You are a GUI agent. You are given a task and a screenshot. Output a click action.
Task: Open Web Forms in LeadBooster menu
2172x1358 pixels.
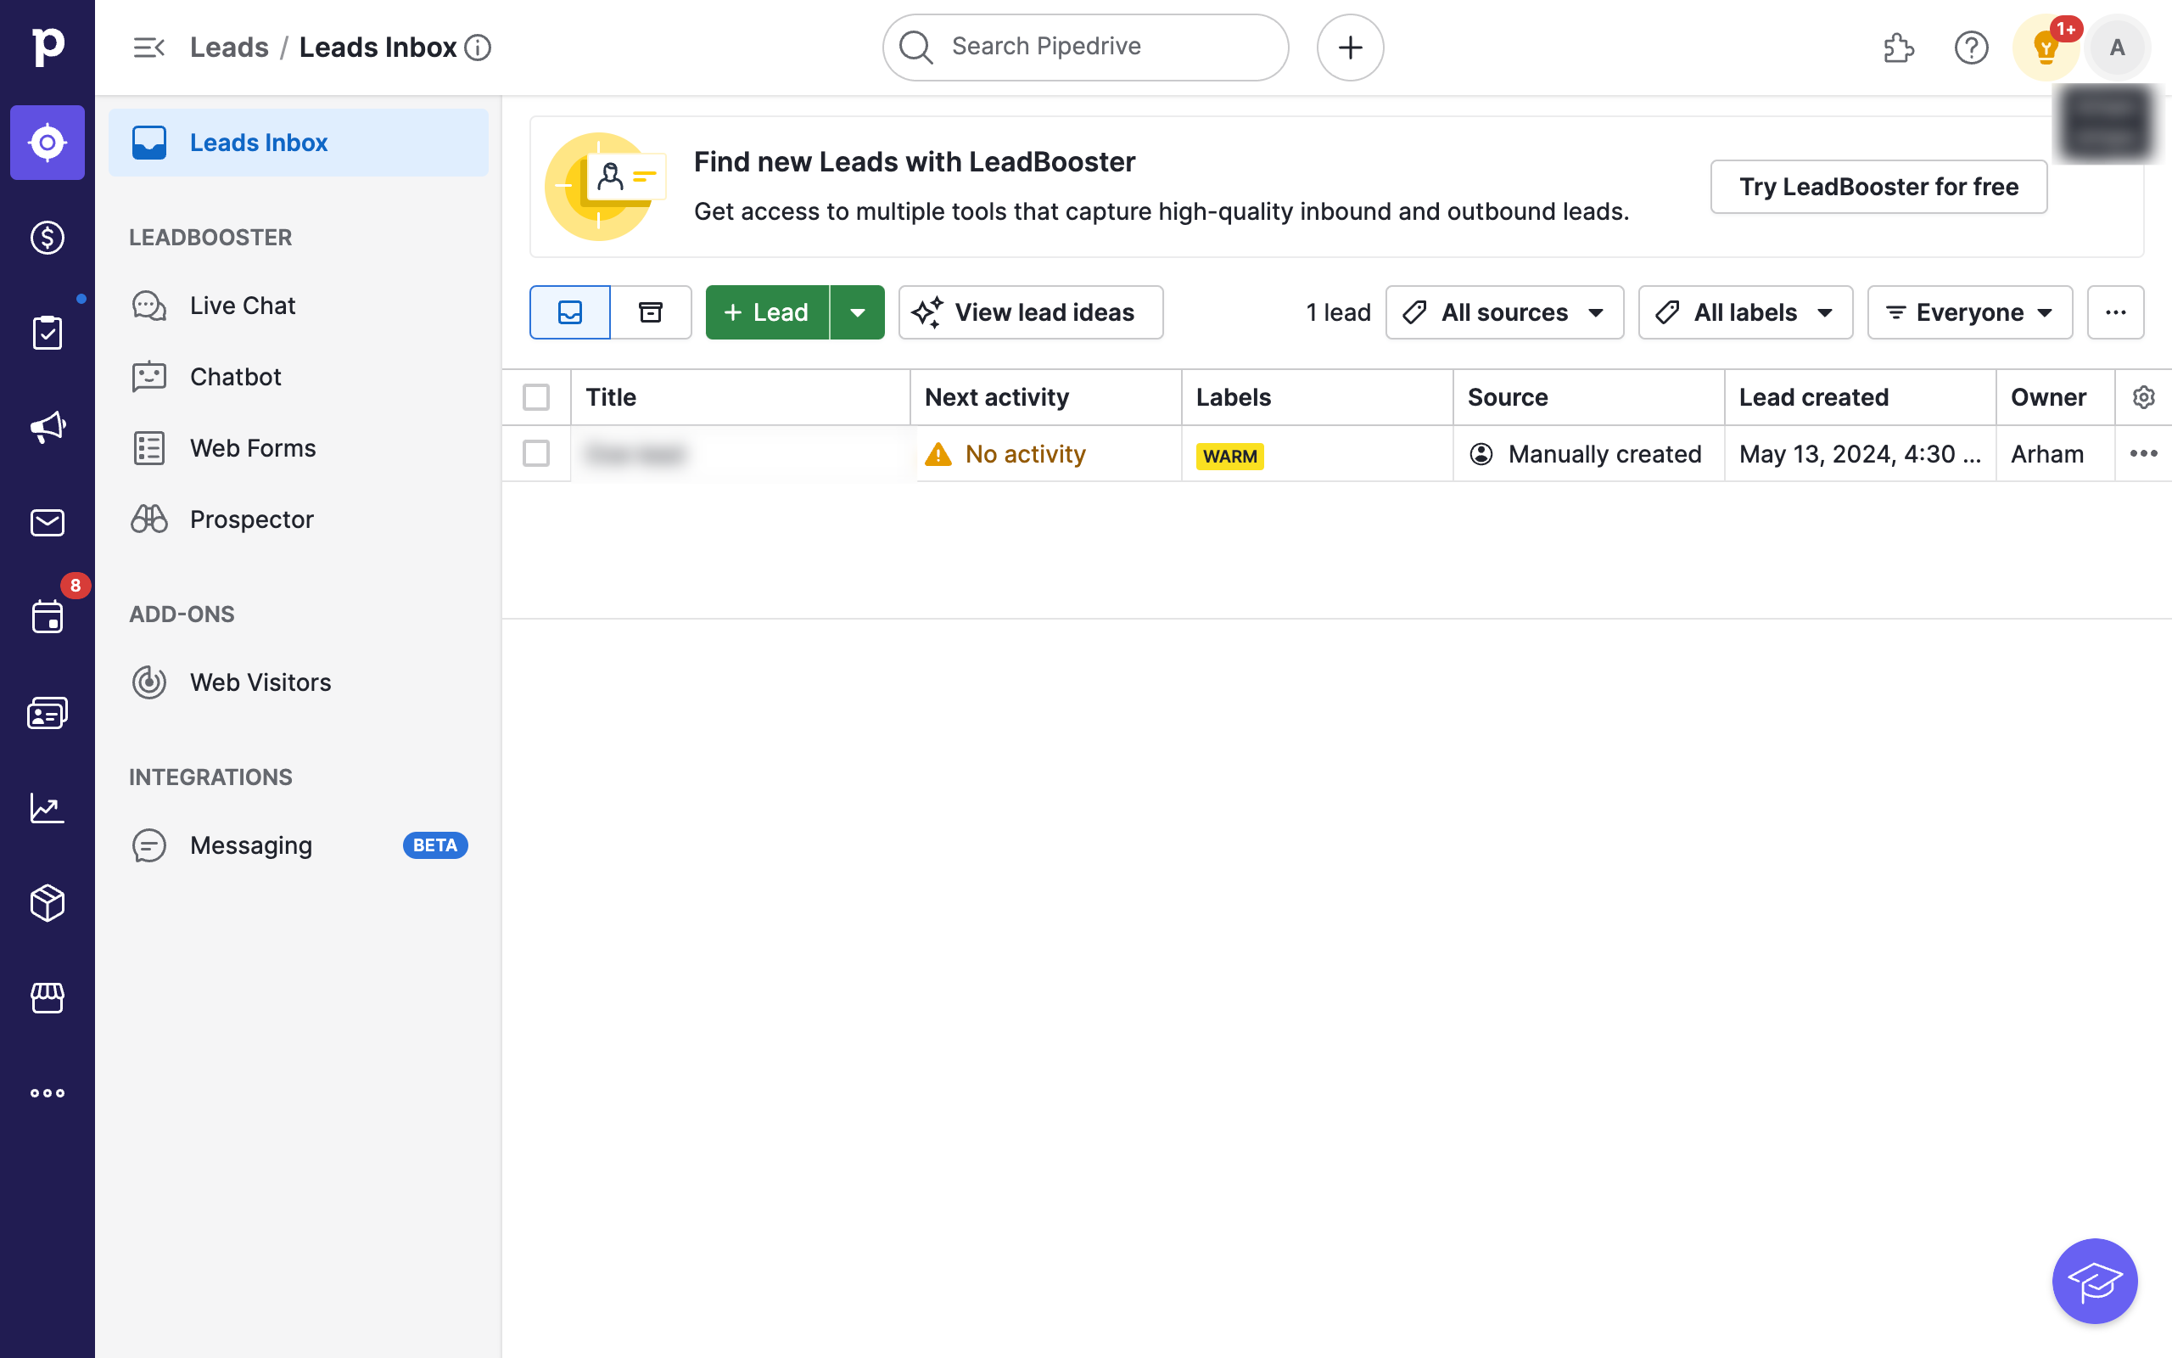(252, 448)
